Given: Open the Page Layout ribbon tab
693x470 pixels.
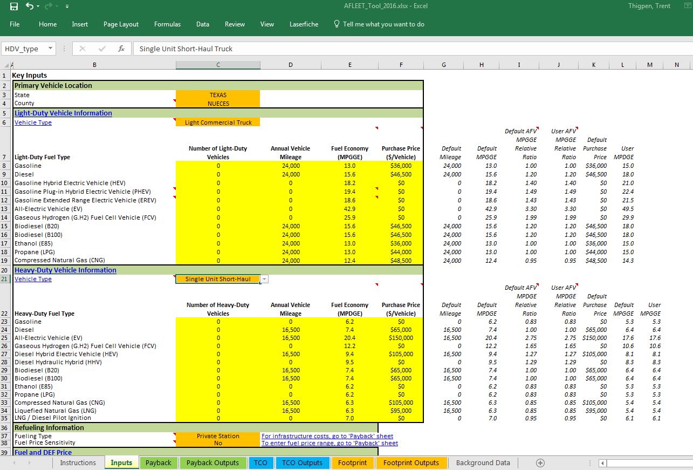Looking at the screenshot, I should [x=121, y=24].
